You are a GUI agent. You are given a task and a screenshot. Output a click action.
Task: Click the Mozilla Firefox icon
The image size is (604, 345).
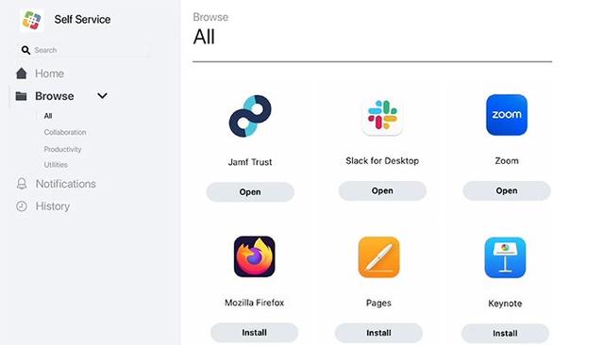tap(254, 256)
